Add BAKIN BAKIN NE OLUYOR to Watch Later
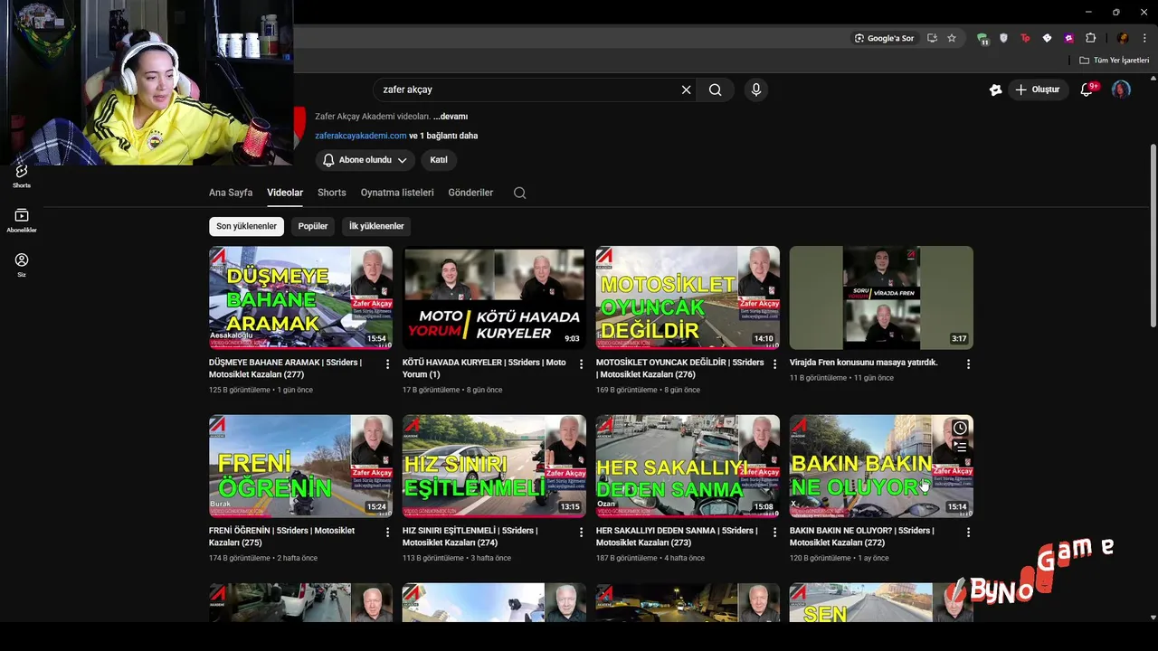The image size is (1158, 651). 960,428
